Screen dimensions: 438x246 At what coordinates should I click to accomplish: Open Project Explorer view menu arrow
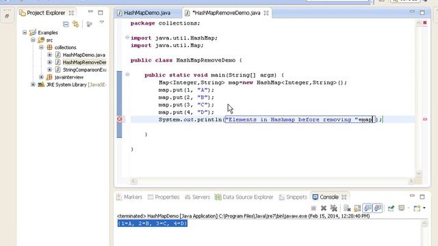point(101,23)
